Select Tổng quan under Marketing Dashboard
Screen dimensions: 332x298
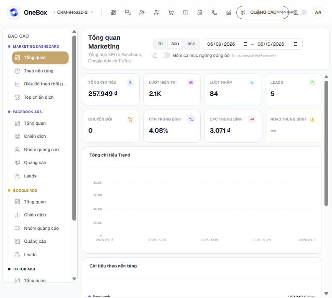pyautogui.click(x=40, y=58)
